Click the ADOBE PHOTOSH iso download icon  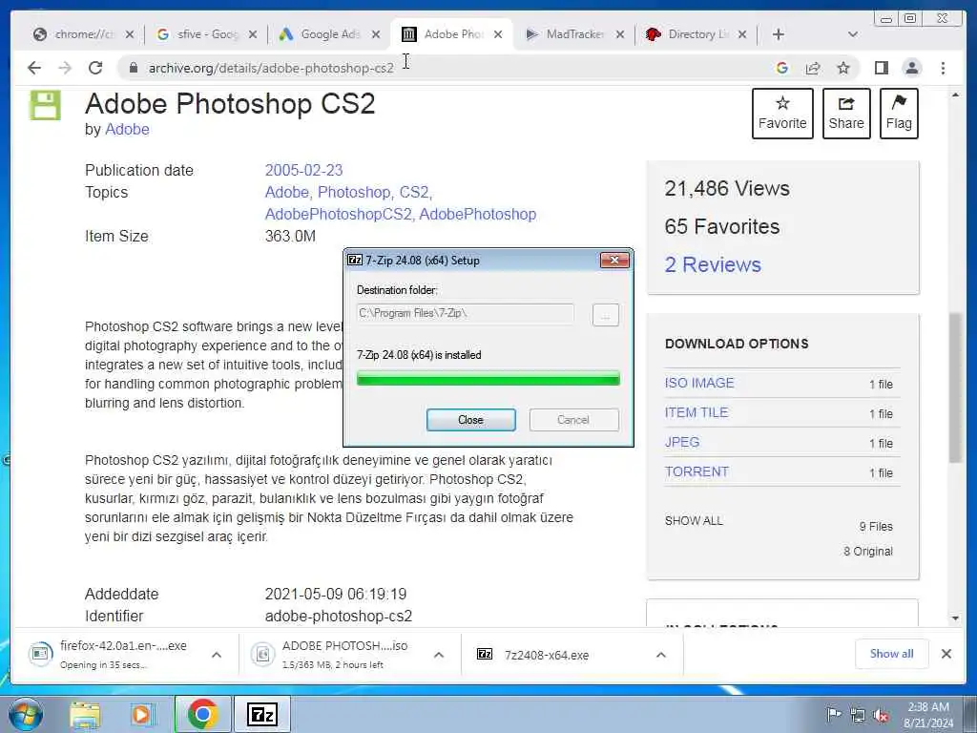click(262, 654)
